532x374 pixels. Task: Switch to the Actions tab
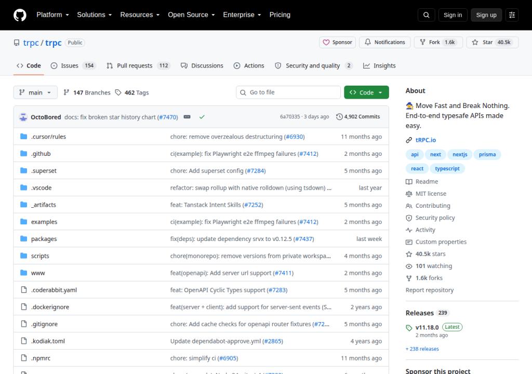click(249, 66)
